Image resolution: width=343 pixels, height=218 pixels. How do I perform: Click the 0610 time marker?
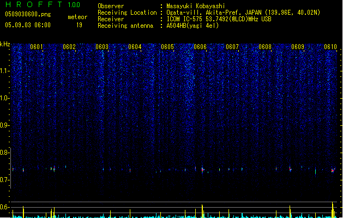coord(330,47)
